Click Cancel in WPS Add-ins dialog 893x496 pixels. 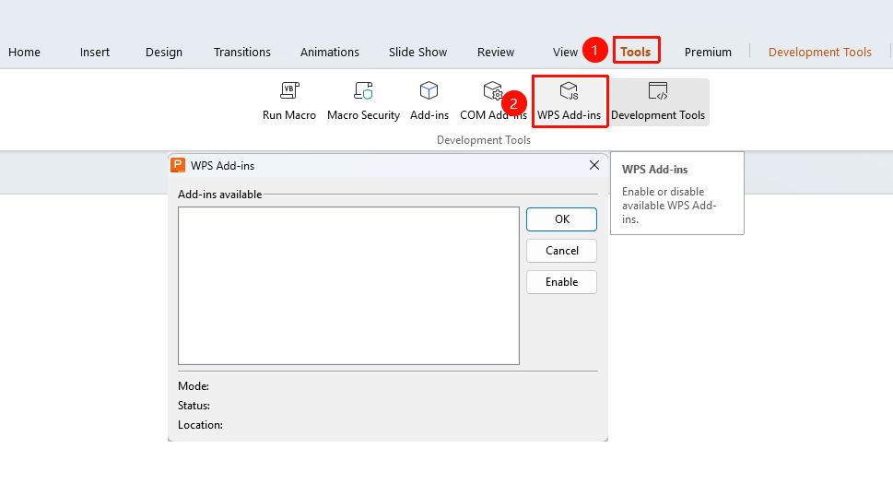pyautogui.click(x=561, y=251)
